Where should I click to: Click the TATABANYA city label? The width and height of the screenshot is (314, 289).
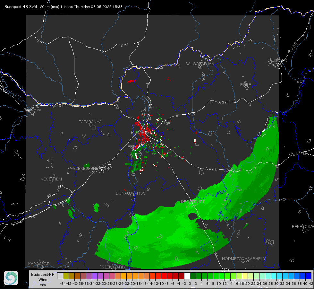point(90,122)
